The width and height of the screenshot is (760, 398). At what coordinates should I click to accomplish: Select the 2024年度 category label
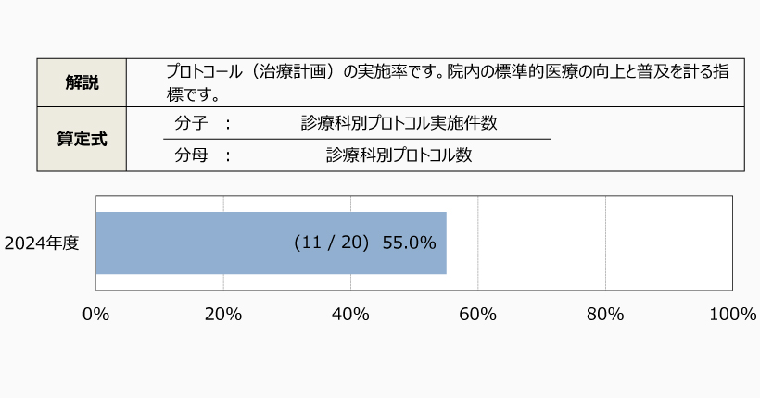pos(42,243)
